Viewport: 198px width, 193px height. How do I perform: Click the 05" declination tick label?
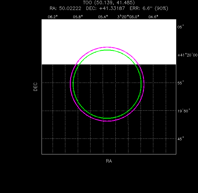(180, 27)
